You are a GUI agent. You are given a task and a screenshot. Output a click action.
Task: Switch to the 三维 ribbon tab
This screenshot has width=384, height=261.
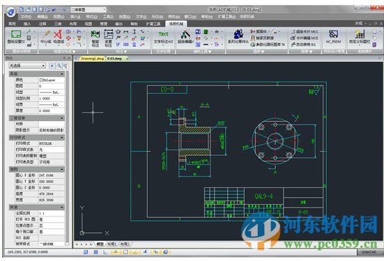(x=58, y=24)
